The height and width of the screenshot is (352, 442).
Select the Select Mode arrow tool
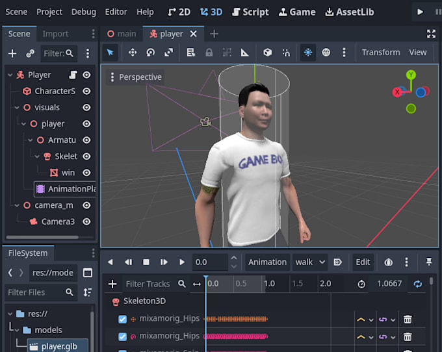110,53
